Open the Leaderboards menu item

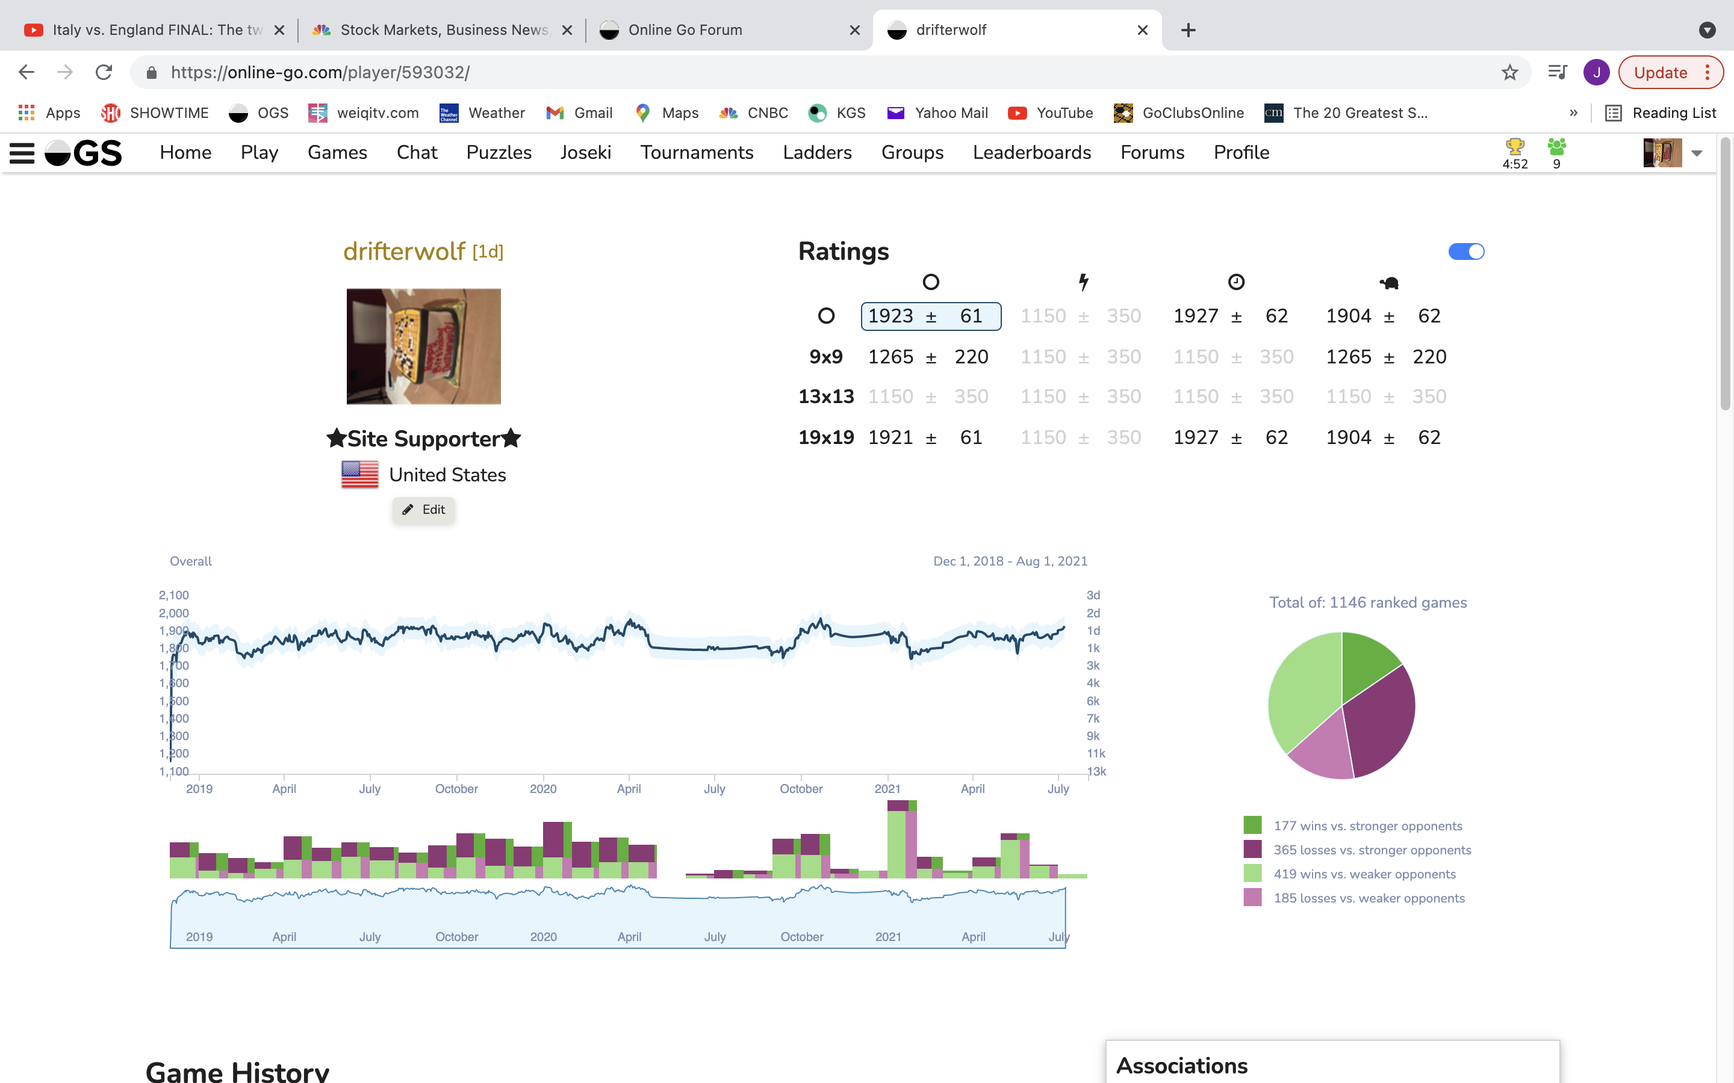tap(1031, 153)
